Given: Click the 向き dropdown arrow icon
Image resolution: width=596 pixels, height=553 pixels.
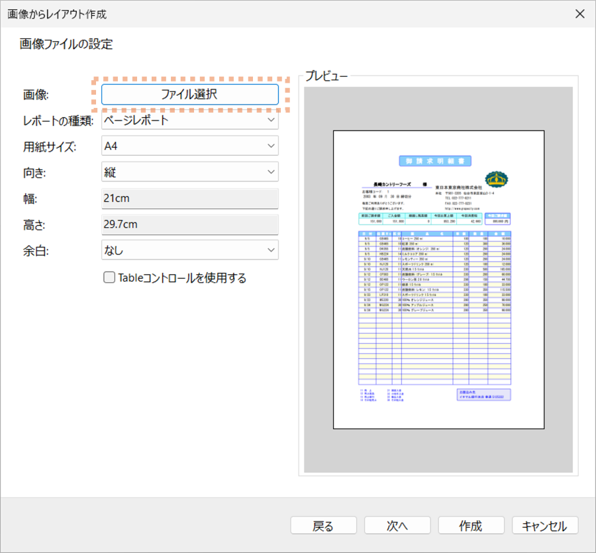Looking at the screenshot, I should (x=270, y=172).
